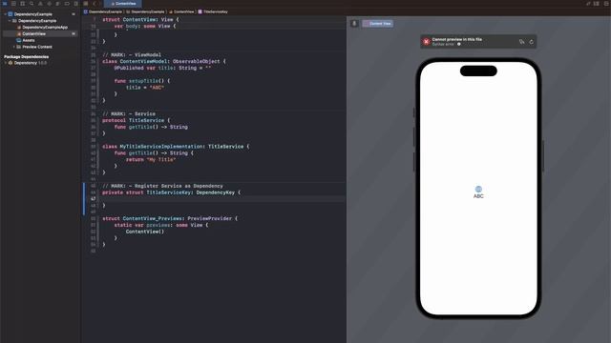
Task: Open the Project navigator tab icon
Action: [5, 4]
